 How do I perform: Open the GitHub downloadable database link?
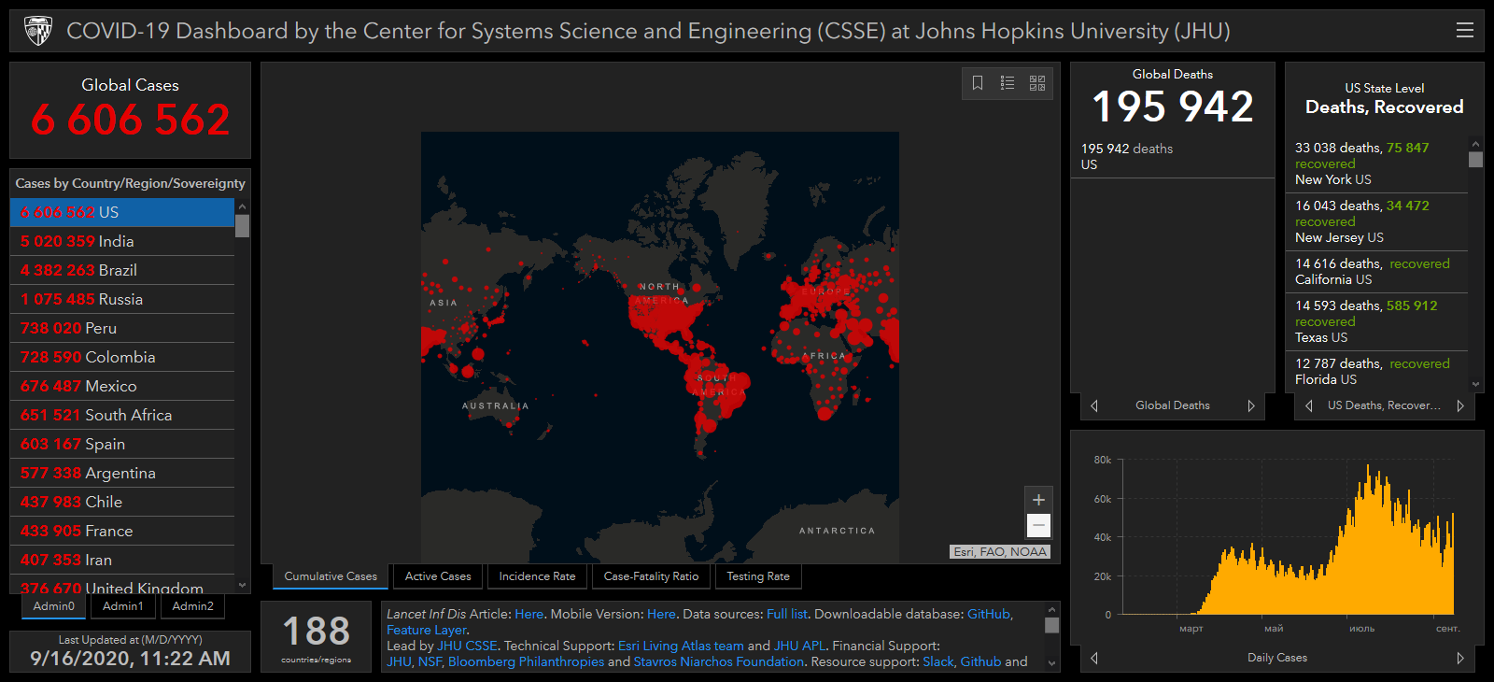(x=988, y=614)
